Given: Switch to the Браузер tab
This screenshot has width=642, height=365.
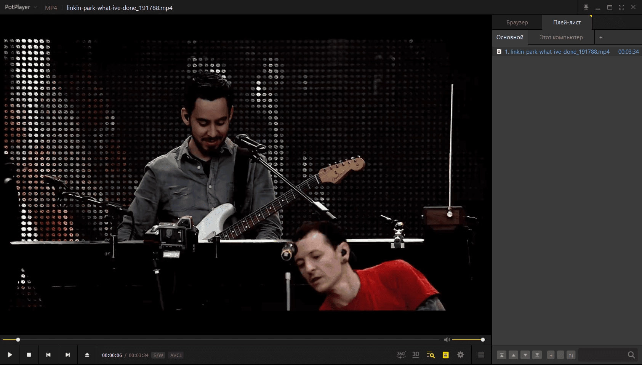Looking at the screenshot, I should tap(517, 22).
